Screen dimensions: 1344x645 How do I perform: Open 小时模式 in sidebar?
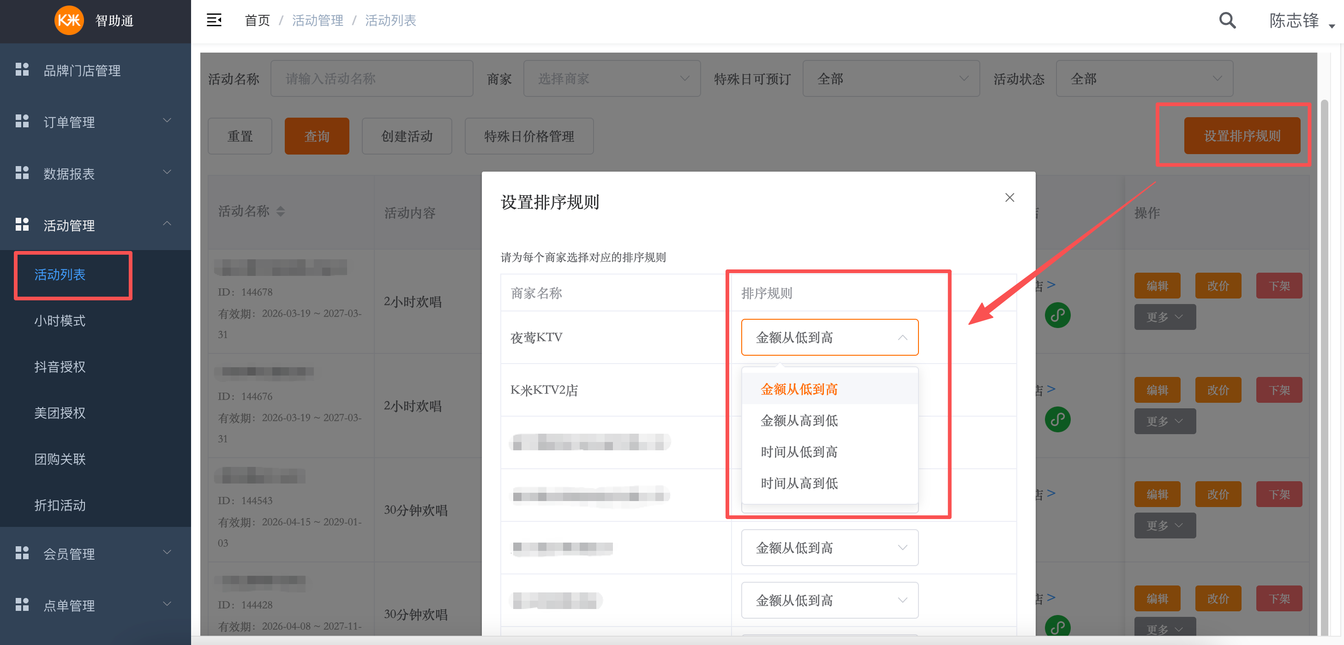60,321
